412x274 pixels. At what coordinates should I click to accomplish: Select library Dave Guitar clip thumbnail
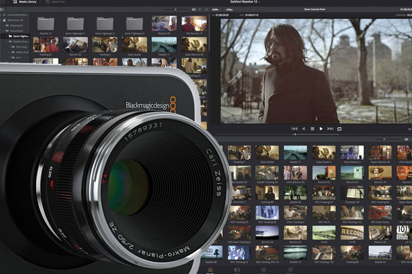pos(135,45)
